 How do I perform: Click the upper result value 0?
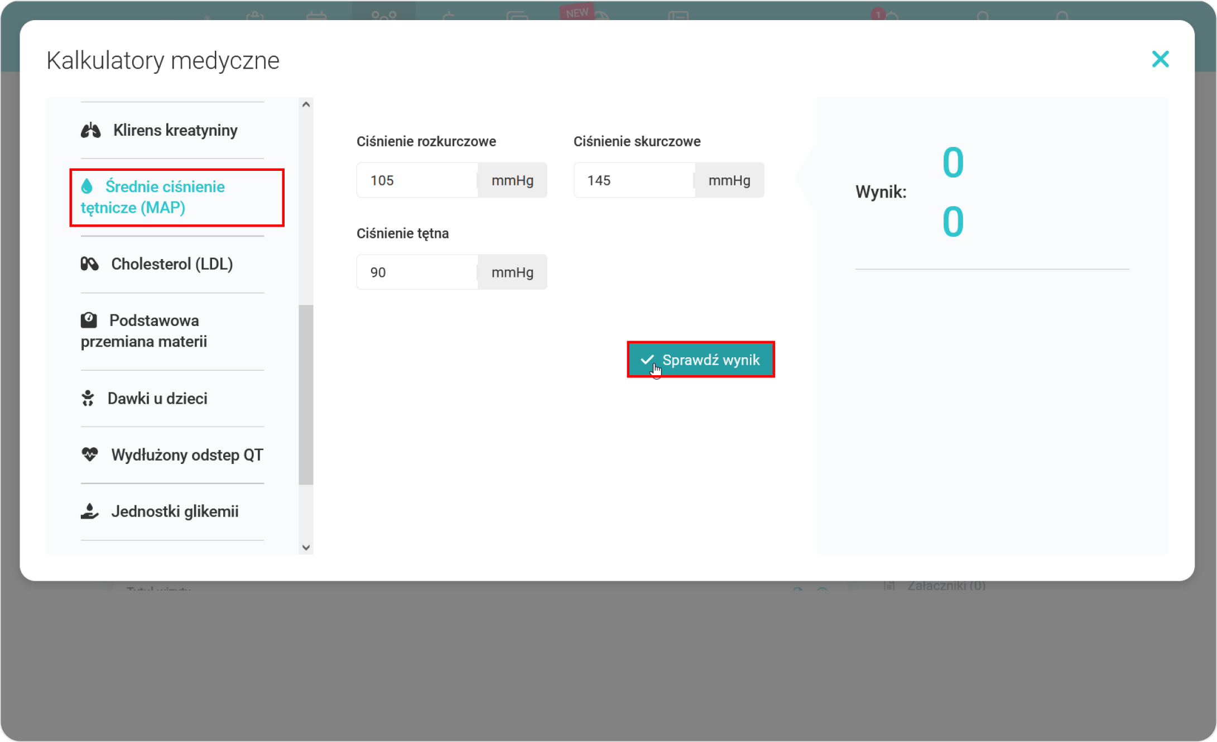(953, 162)
